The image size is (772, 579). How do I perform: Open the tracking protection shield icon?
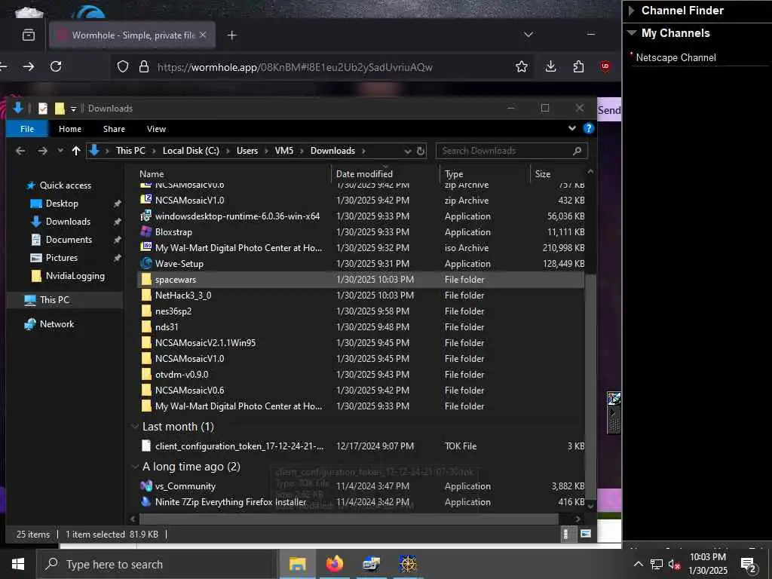point(123,66)
